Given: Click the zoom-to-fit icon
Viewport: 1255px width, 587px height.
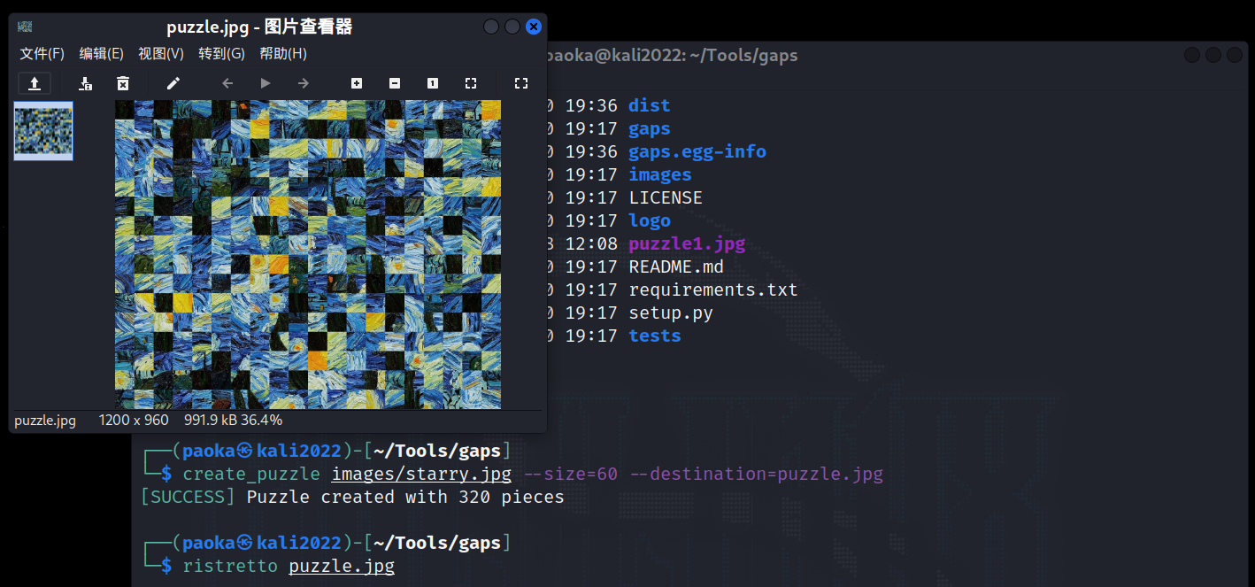Looking at the screenshot, I should [x=471, y=83].
